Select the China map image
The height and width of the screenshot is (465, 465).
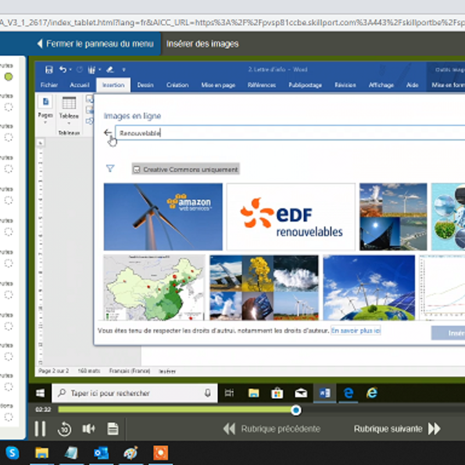coord(154,287)
